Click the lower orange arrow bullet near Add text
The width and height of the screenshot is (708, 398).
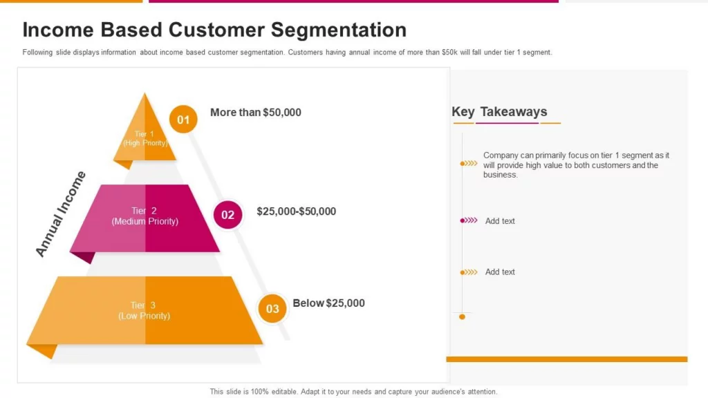[x=469, y=272]
